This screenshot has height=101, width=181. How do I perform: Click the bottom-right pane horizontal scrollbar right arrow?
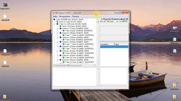[x=126, y=85]
